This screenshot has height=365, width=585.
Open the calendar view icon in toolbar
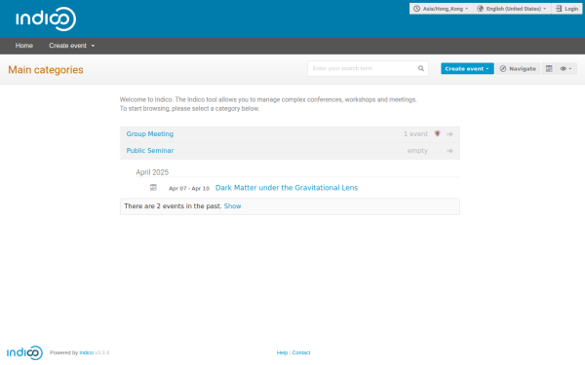pos(549,68)
